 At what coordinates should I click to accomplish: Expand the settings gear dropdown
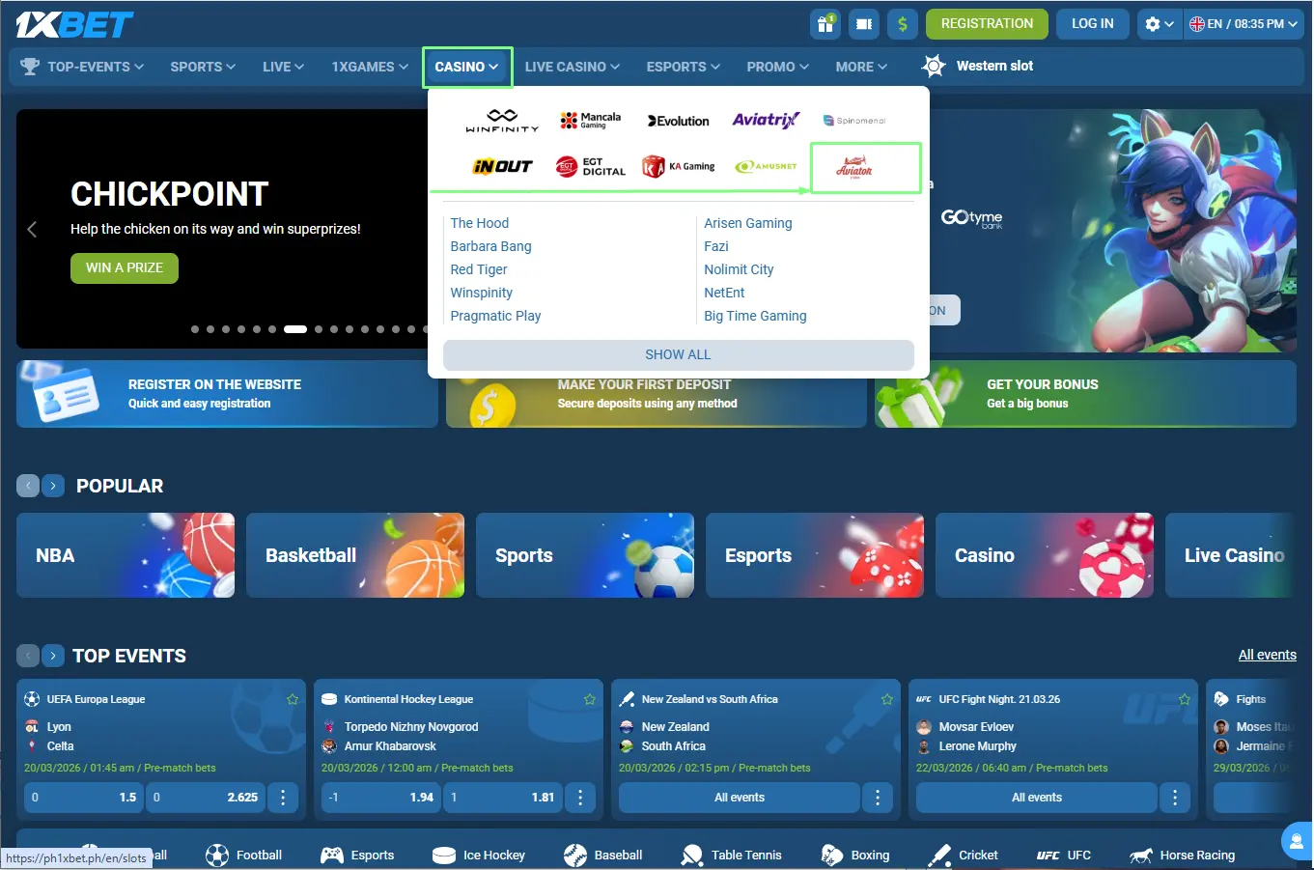pos(1159,24)
